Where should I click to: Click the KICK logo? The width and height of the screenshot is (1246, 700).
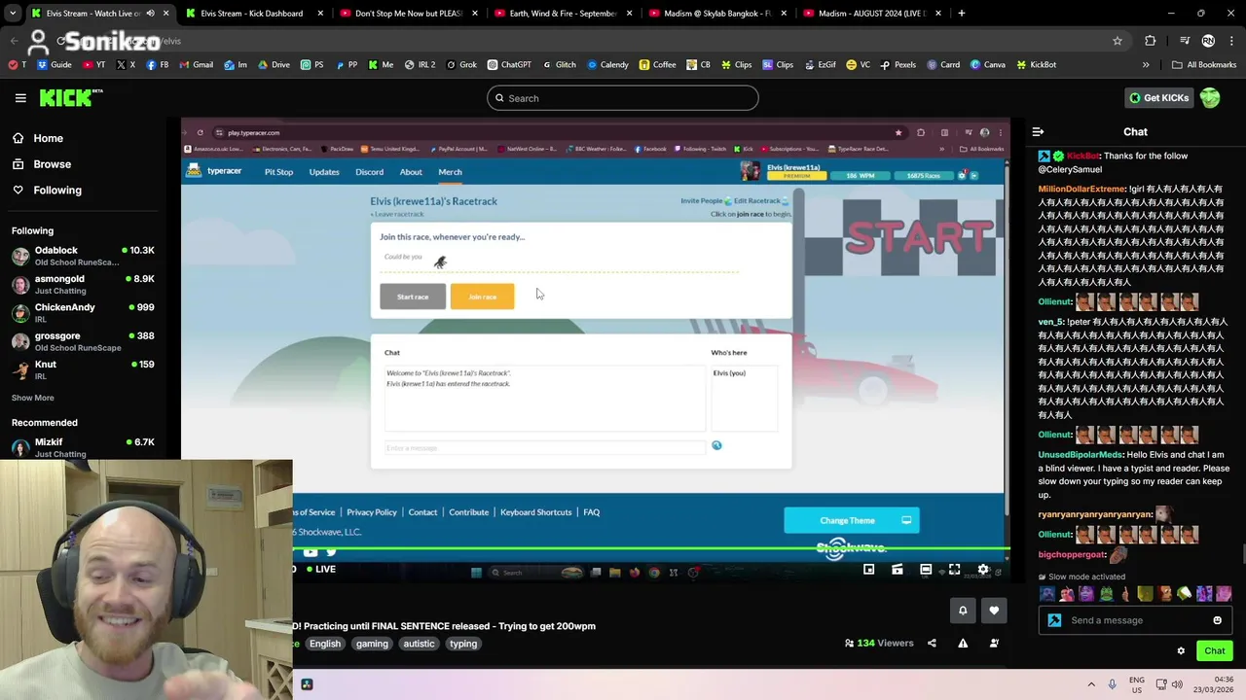tap(70, 97)
